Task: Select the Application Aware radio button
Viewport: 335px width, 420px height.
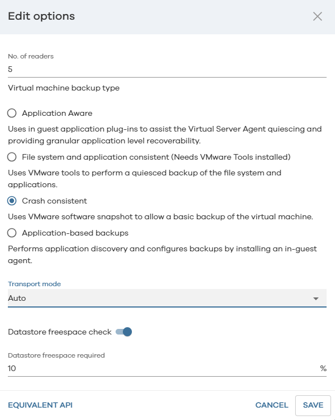Action: pyautogui.click(x=12, y=113)
